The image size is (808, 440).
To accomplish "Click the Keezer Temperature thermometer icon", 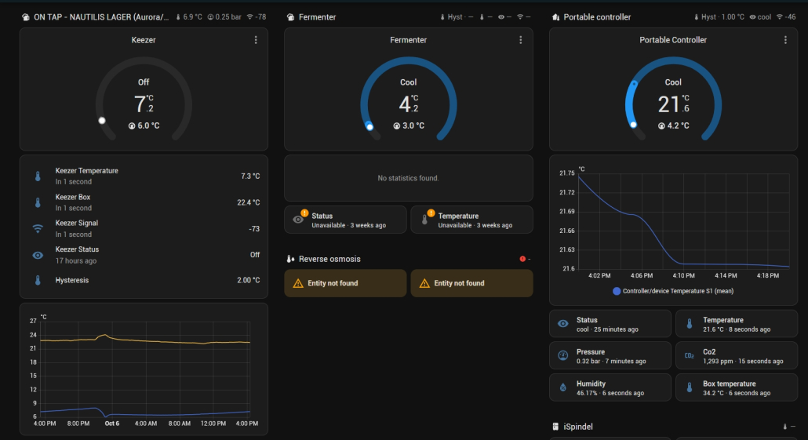I will pyautogui.click(x=38, y=176).
